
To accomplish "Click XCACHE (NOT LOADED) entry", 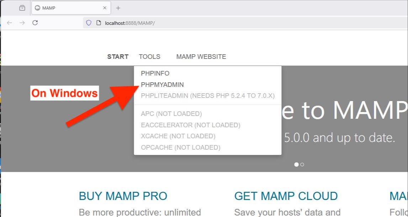I will pyautogui.click(x=178, y=136).
